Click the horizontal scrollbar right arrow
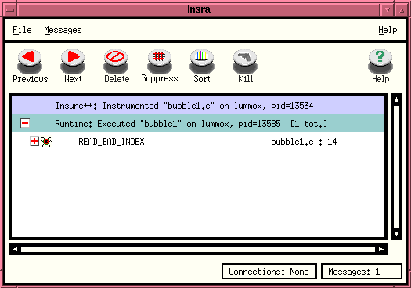 pyautogui.click(x=381, y=249)
